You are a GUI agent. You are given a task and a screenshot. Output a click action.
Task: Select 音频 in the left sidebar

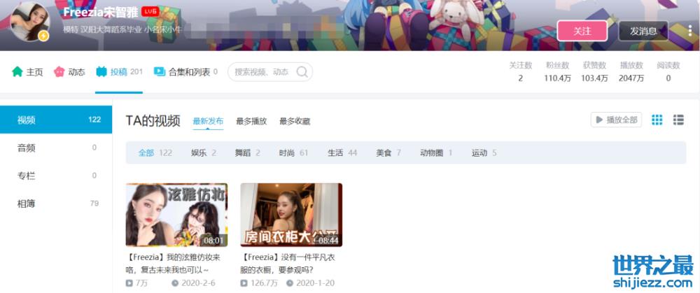click(26, 148)
